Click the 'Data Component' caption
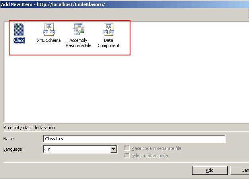 click(x=109, y=43)
